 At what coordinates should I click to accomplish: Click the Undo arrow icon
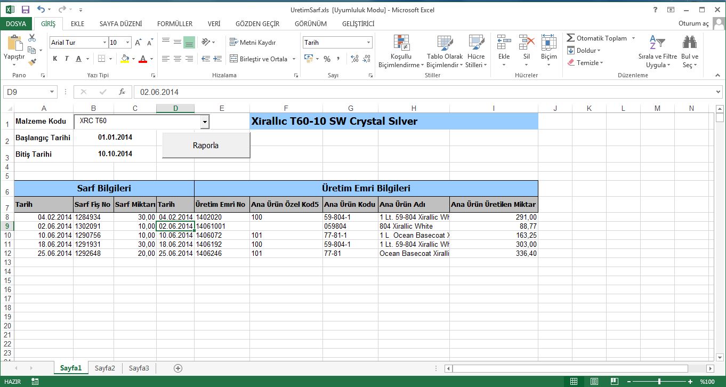coord(41,10)
